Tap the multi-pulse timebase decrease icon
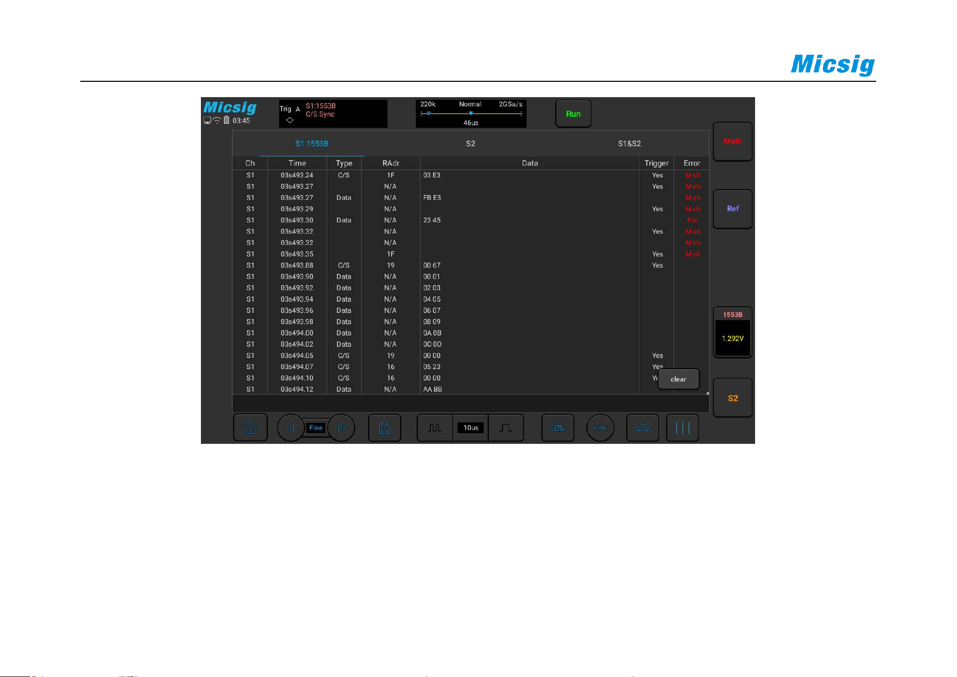This screenshot has height=677, width=957. [435, 427]
